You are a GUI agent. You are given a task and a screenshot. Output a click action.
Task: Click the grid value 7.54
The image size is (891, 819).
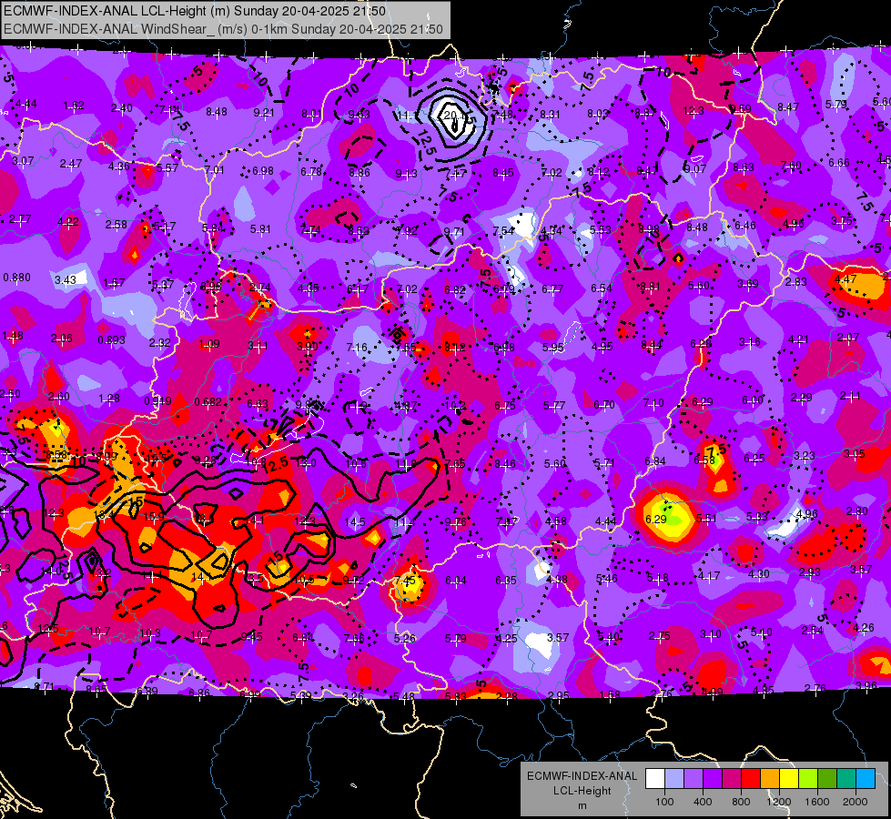tap(503, 230)
